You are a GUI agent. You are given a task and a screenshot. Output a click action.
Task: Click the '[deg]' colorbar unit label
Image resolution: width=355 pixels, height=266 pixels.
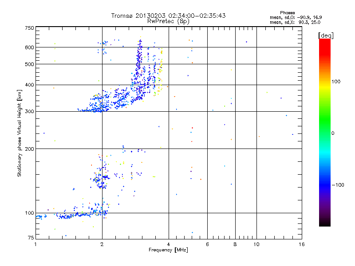[326, 35]
